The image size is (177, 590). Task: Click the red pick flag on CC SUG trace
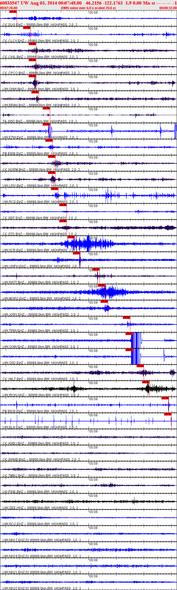click(x=13, y=12)
